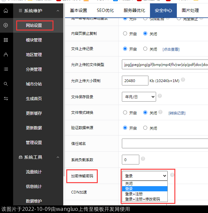Open the 转换记录 link
The width and height of the screenshot is (208, 213).
pos(177,113)
